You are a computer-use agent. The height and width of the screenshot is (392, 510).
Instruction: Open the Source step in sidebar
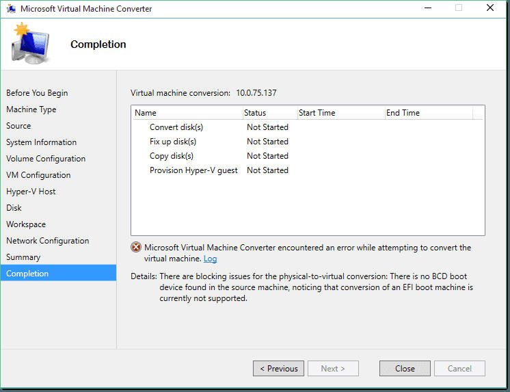18,126
